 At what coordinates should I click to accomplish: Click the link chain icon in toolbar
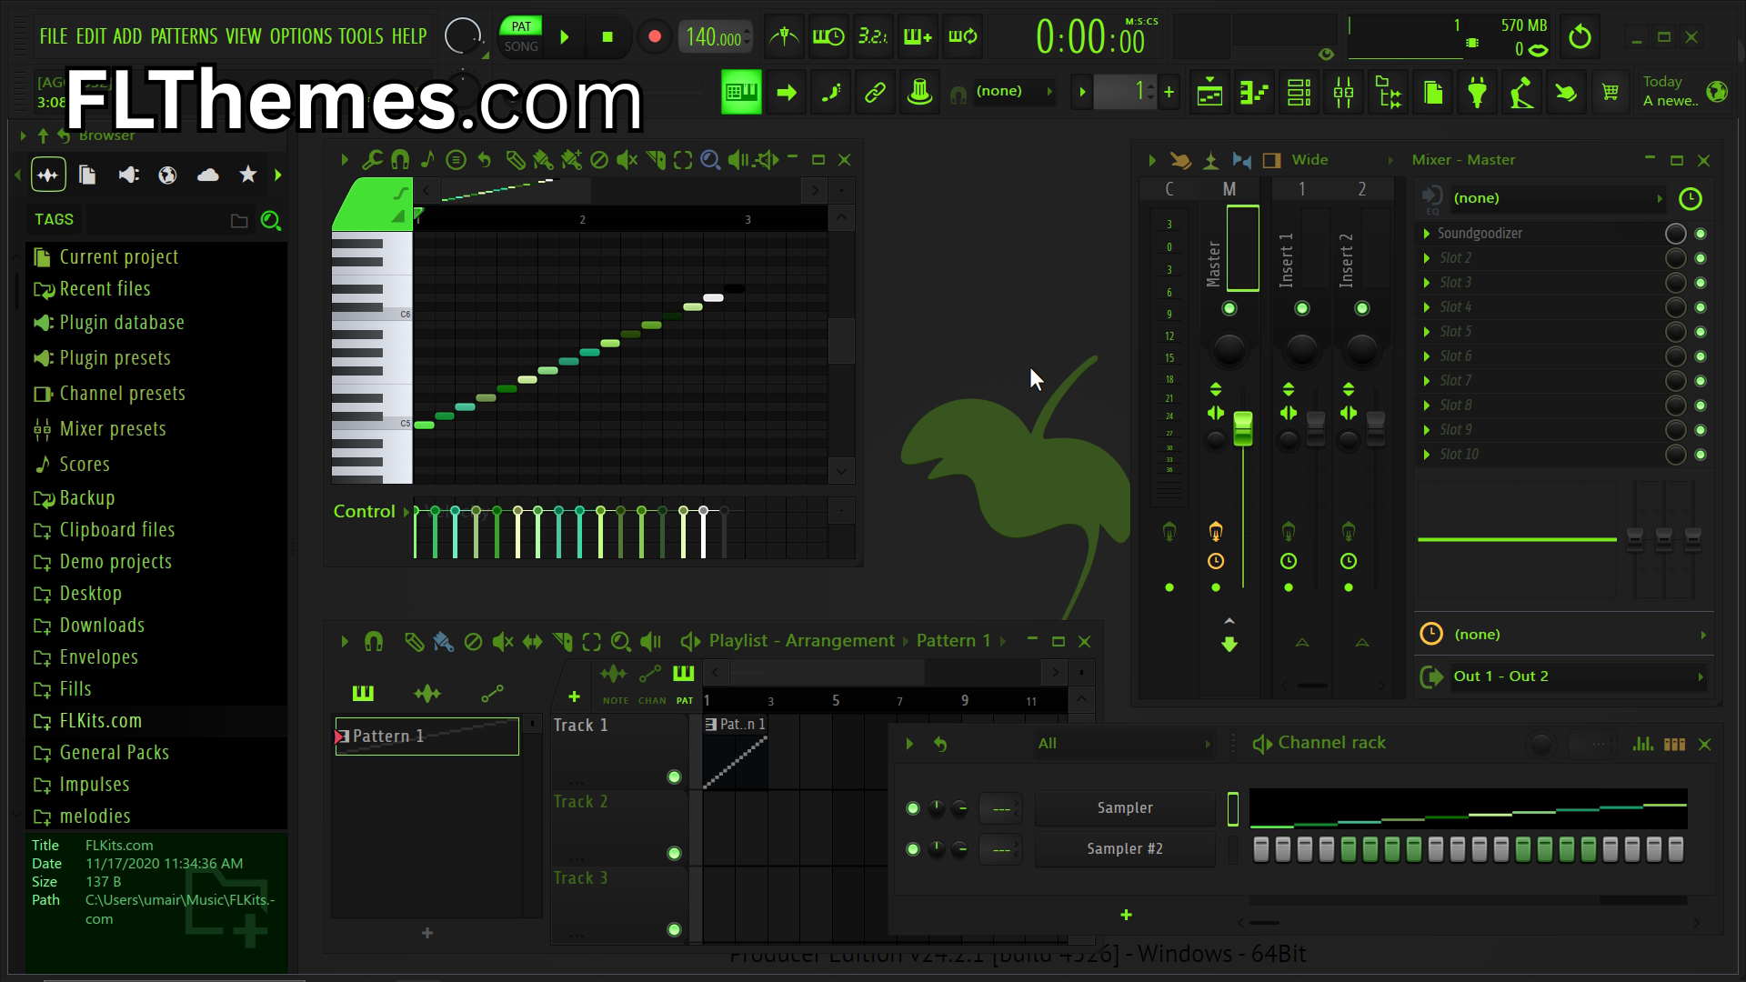click(875, 92)
